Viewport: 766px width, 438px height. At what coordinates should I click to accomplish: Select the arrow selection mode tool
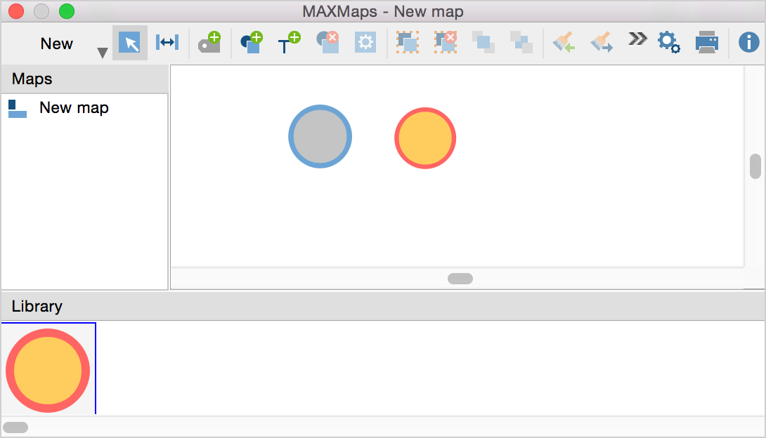coord(129,43)
